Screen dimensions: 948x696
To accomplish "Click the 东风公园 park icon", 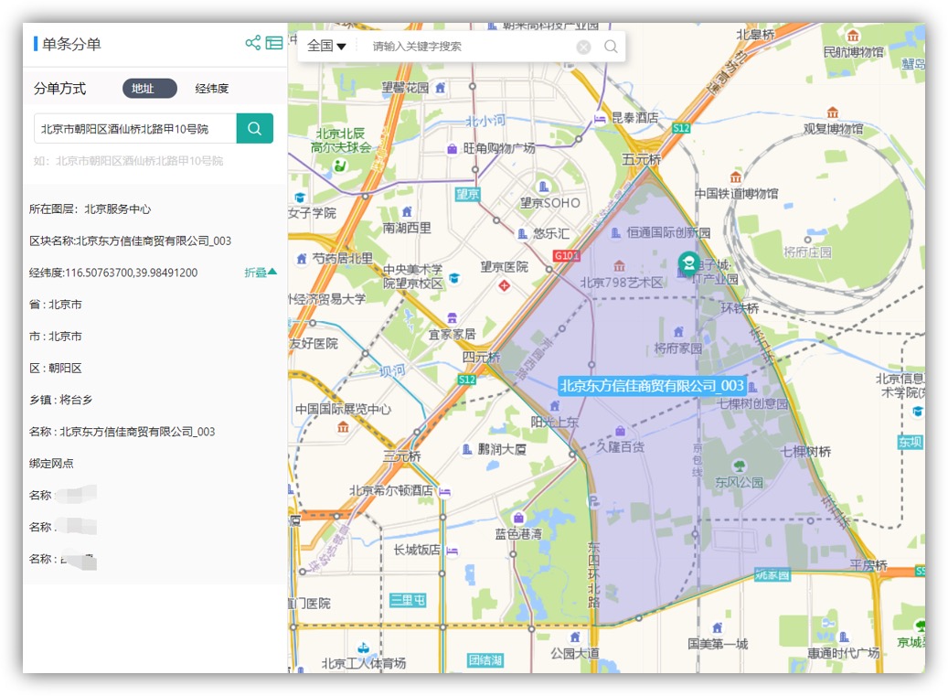I will click(739, 466).
